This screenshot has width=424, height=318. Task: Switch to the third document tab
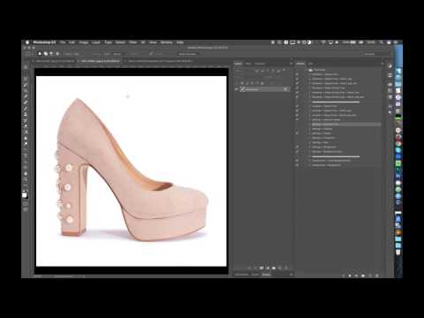click(x=160, y=61)
